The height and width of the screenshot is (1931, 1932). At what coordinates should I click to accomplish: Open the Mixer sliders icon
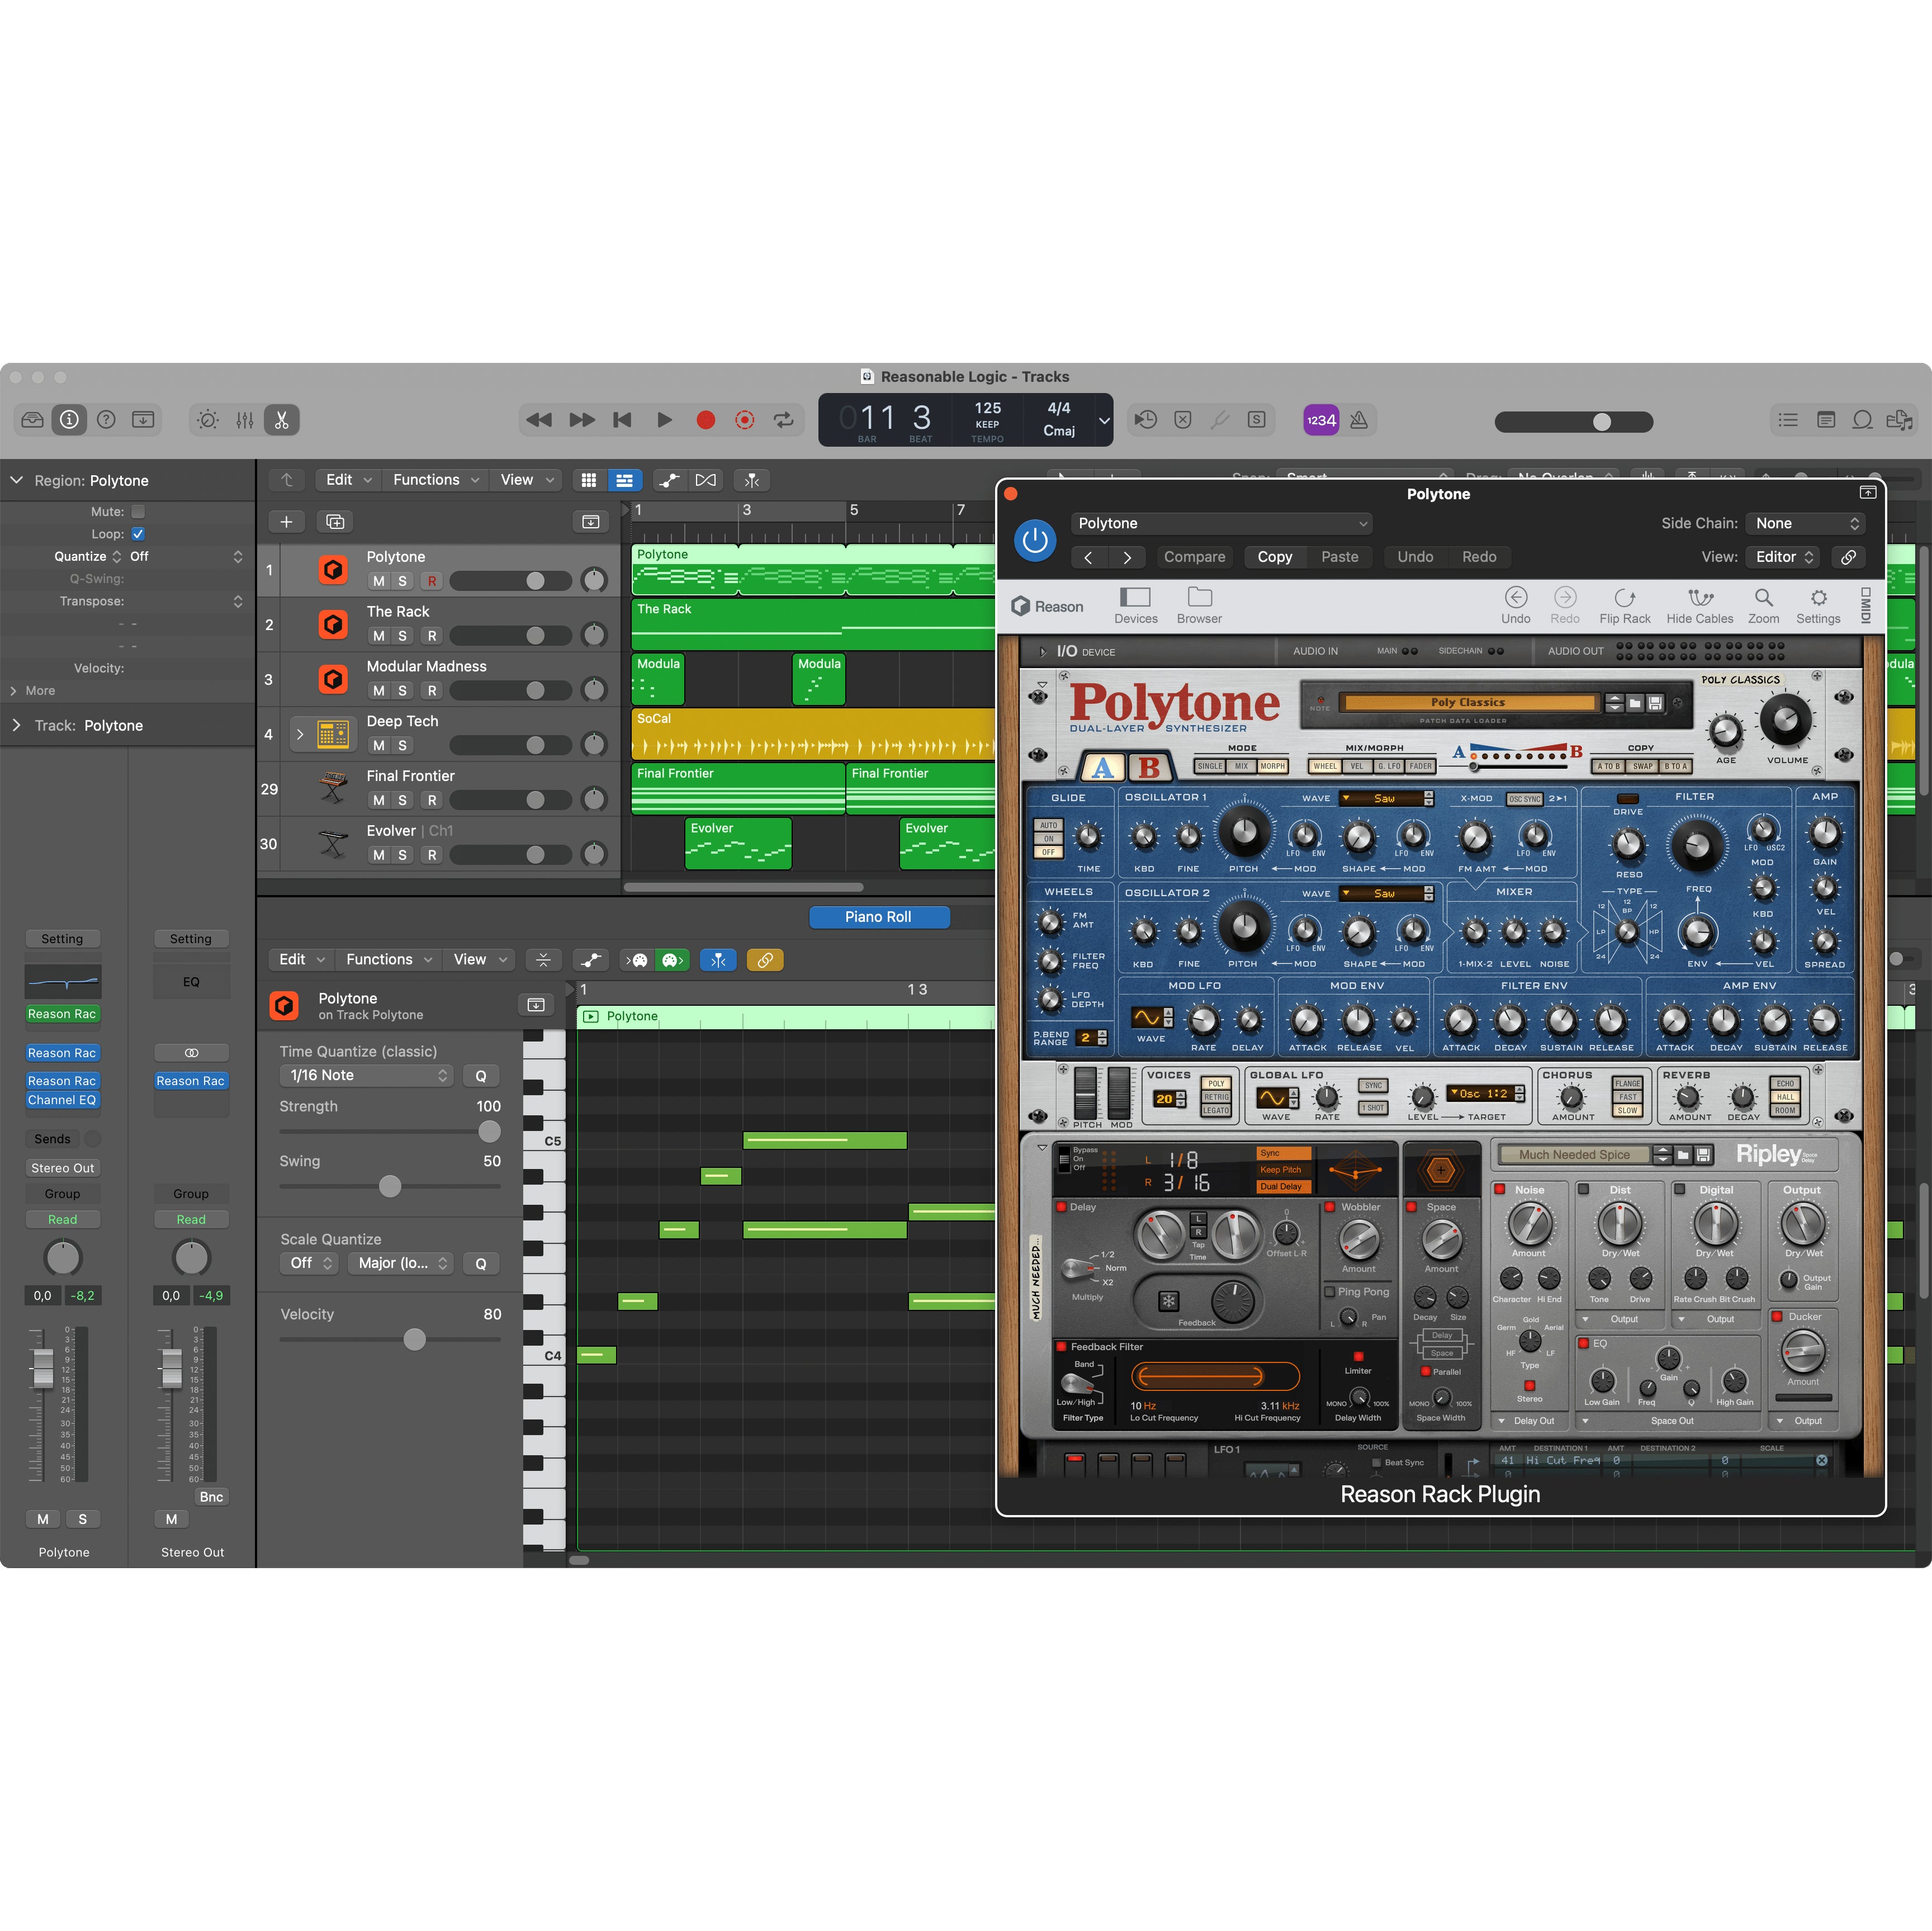(245, 420)
